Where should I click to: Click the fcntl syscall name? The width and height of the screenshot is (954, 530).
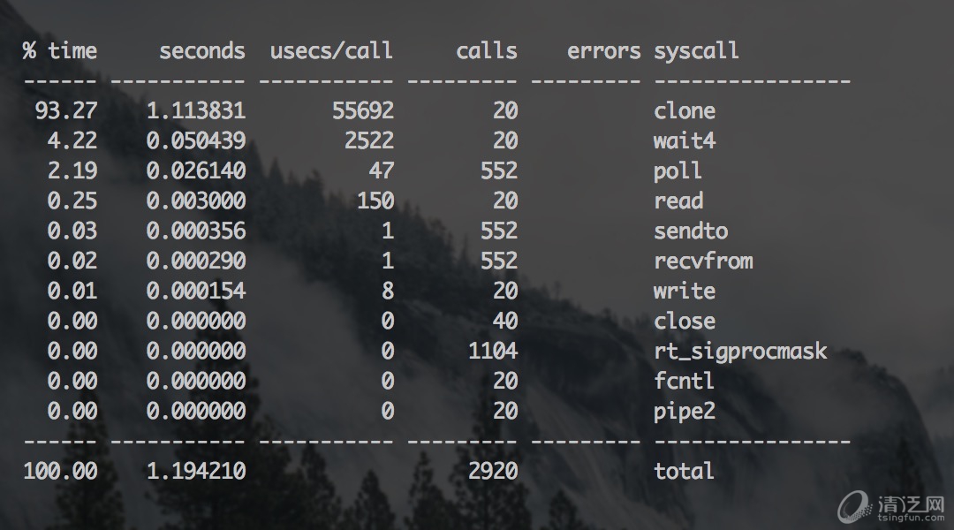[685, 382]
